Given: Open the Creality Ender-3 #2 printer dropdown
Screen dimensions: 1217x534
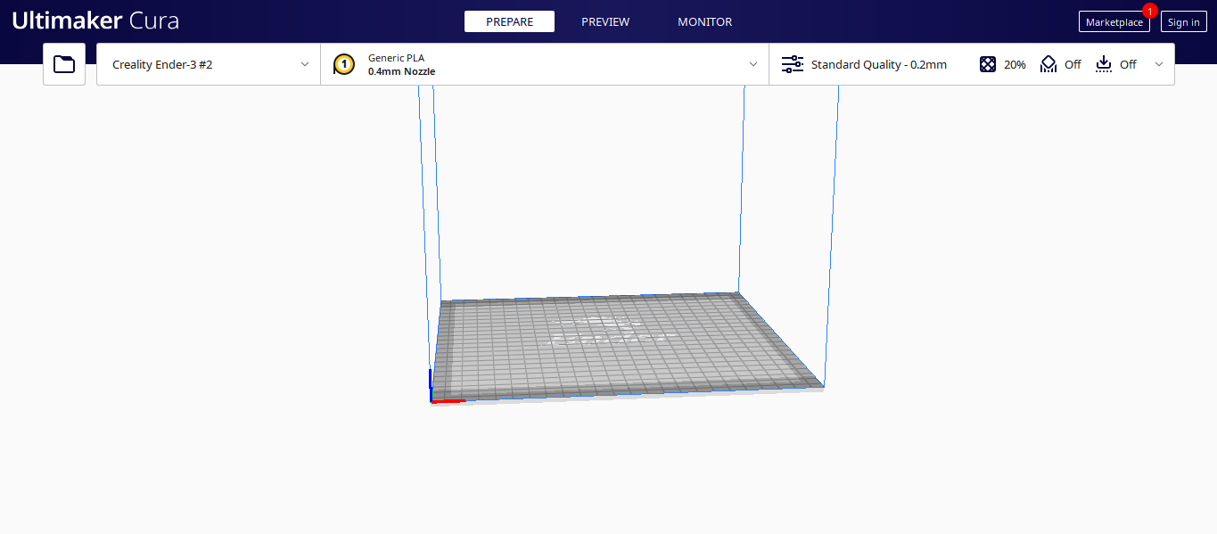Looking at the screenshot, I should point(209,64).
